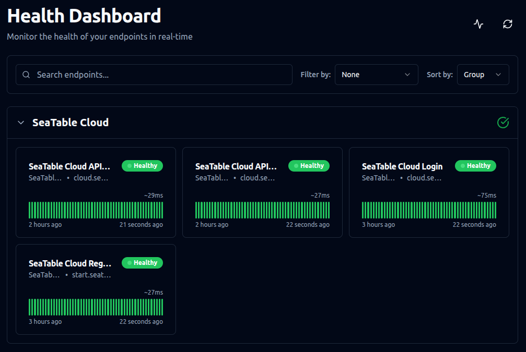Toggle the Healthy badge on SeaTable Cloud Login
Viewport: 526px width, 352px height.
click(x=475, y=166)
